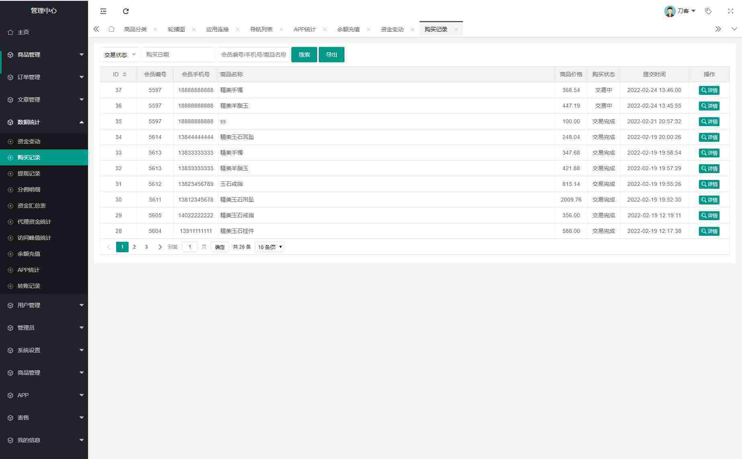Switch to the 商品分类 tab
Viewport: 742px width, 459px height.
click(x=135, y=29)
